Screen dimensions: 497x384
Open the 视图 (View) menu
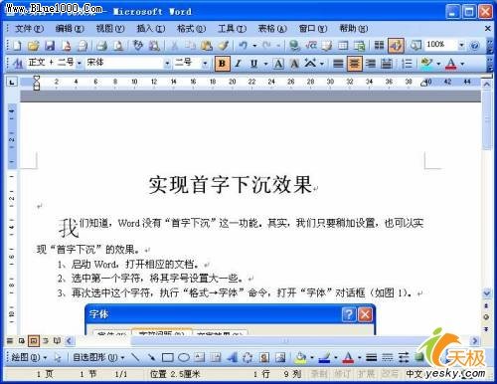point(110,29)
